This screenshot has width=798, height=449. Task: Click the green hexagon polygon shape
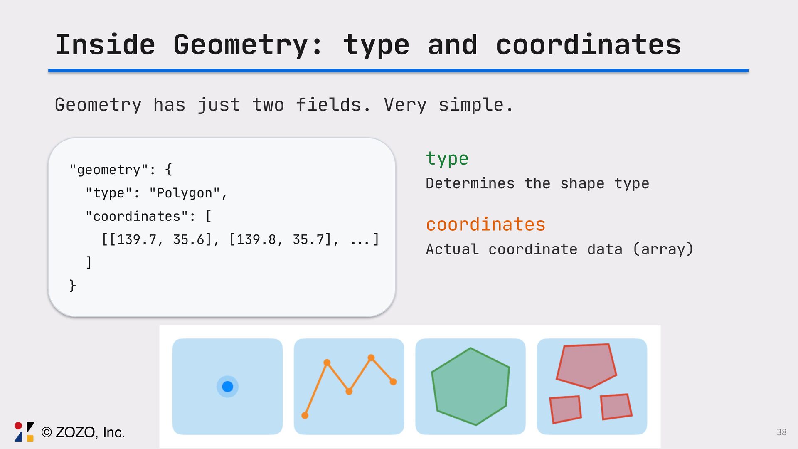tap(470, 387)
